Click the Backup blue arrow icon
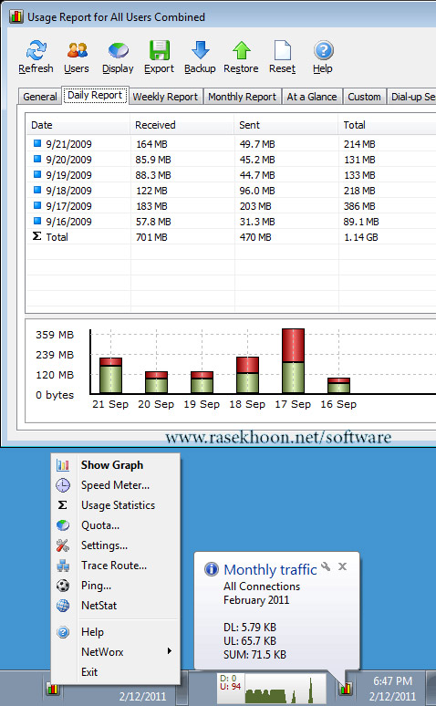Viewport: 436px width, 706px height. tap(201, 50)
